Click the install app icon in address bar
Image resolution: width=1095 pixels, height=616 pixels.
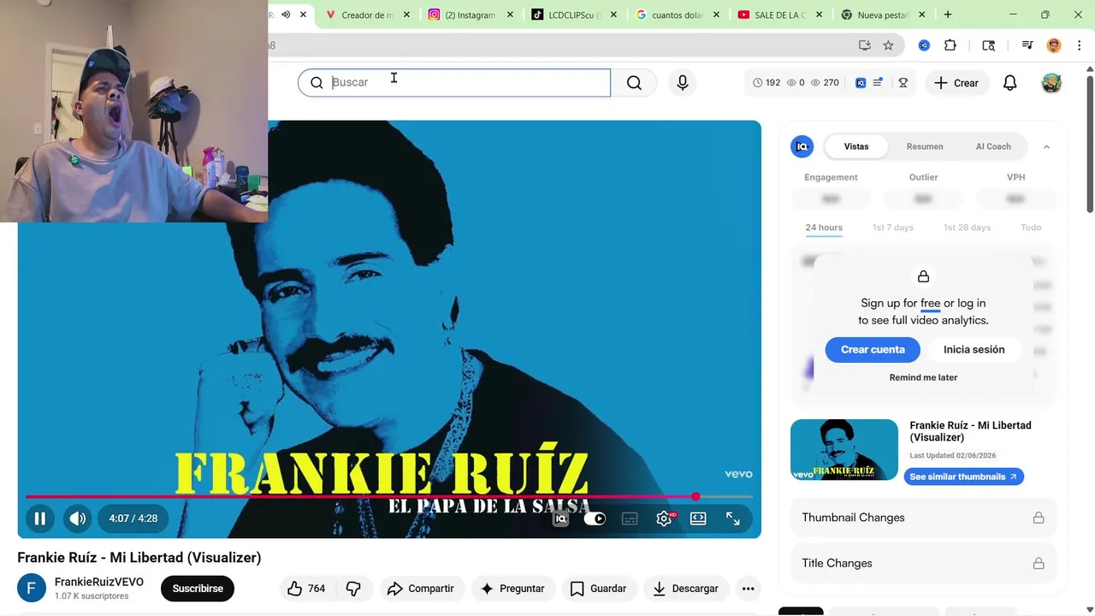[x=865, y=45]
